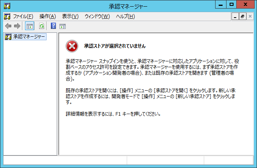This screenshot has width=257, height=168.
Task: Click the paragraph starting 既存の承認ストアを開くには
Action: 151,96
